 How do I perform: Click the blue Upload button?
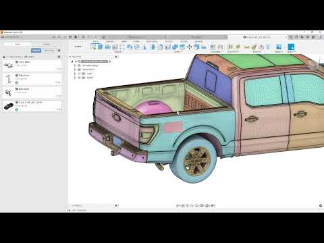pos(36,51)
